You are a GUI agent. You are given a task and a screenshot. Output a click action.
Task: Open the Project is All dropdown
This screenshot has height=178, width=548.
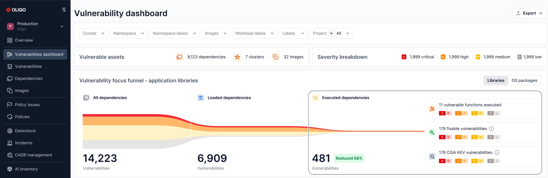[x=331, y=33]
